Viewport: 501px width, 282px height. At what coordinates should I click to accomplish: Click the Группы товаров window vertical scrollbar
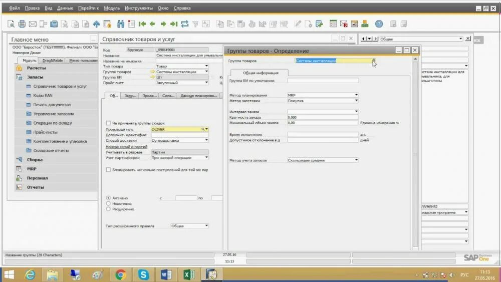[x=415, y=153]
